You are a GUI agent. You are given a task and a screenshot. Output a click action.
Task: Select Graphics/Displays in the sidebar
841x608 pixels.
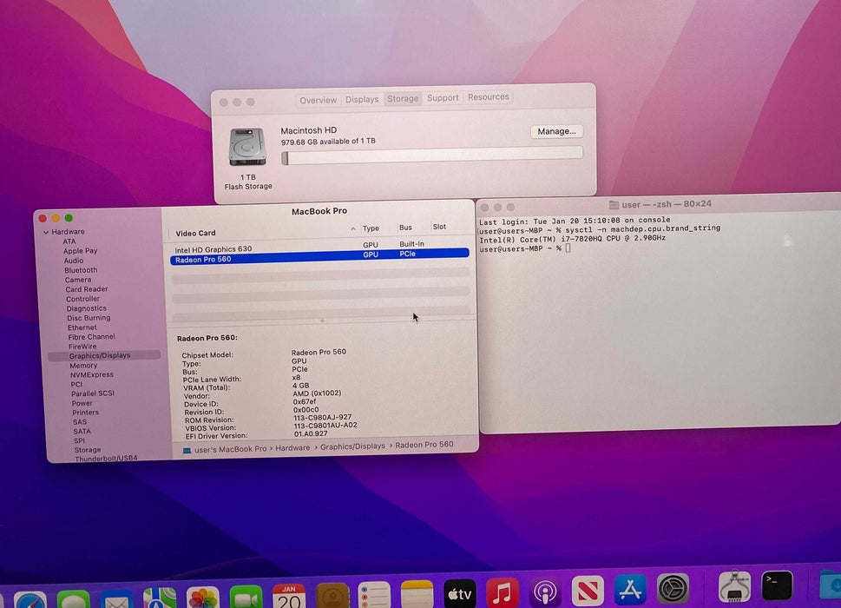pos(104,355)
